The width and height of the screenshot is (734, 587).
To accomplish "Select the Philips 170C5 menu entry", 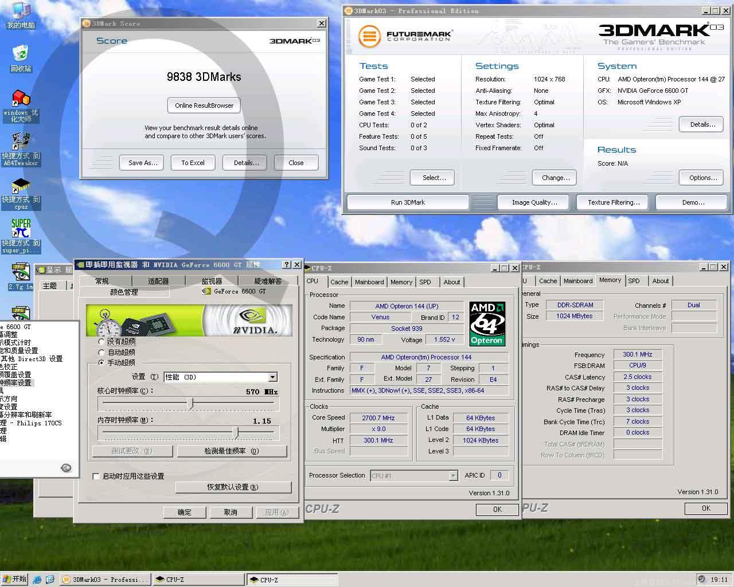I will [32, 423].
